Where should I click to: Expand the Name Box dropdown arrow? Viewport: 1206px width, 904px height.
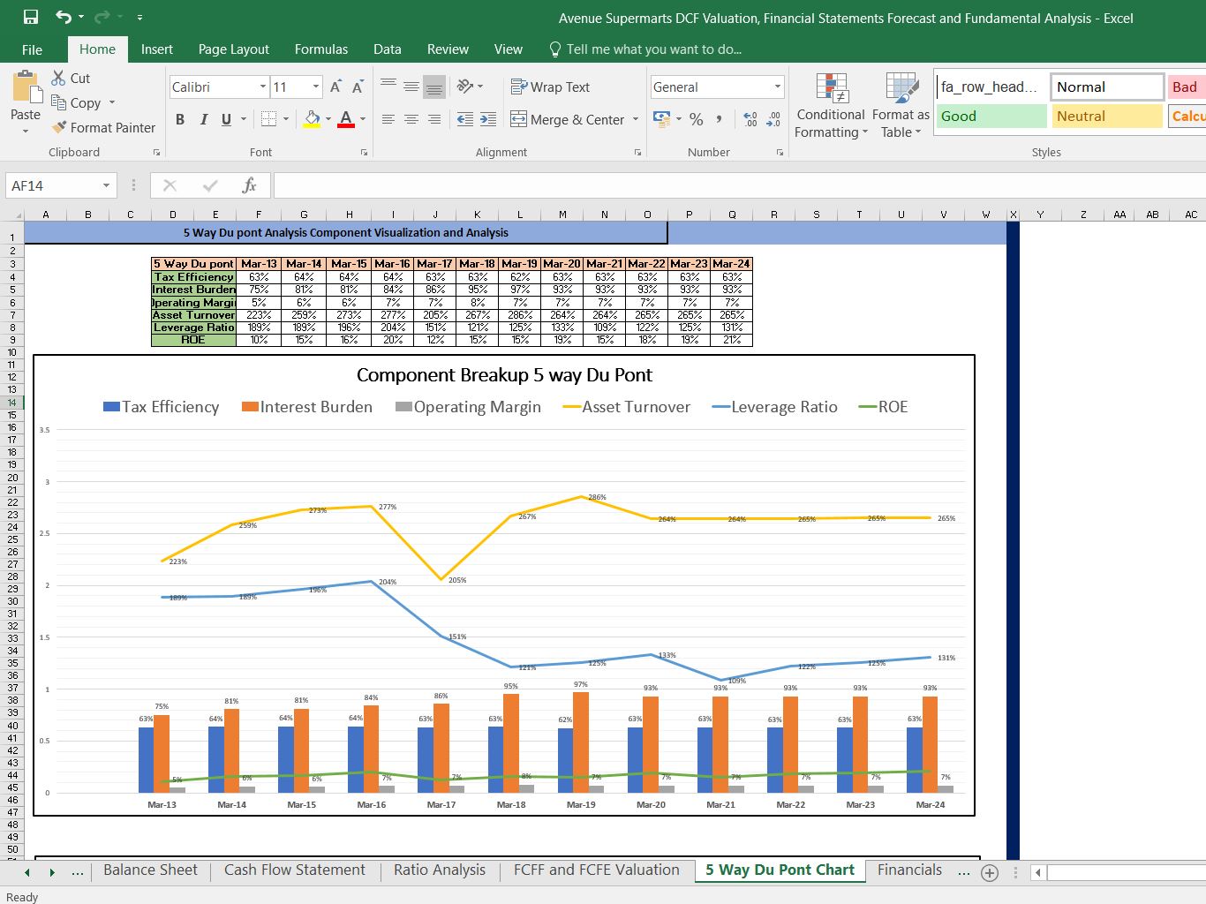106,185
